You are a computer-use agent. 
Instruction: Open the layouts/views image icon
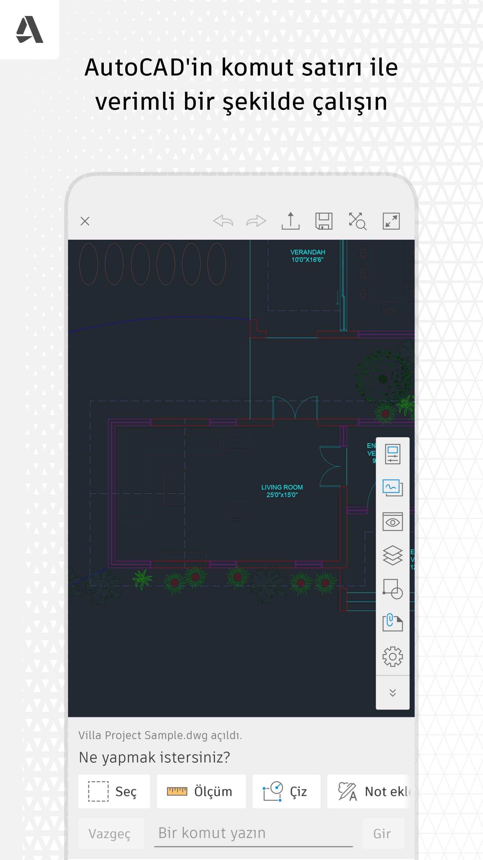[393, 488]
